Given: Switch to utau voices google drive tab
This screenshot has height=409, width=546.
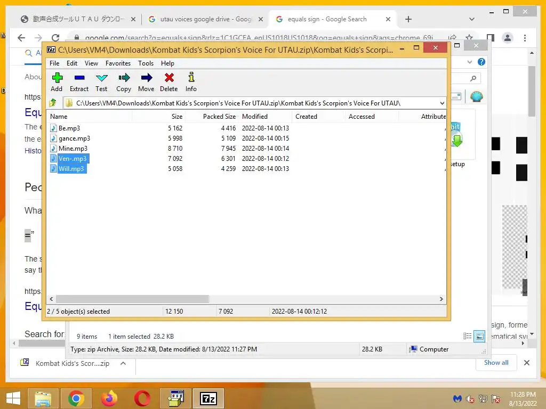Looking at the screenshot, I should pos(205,19).
